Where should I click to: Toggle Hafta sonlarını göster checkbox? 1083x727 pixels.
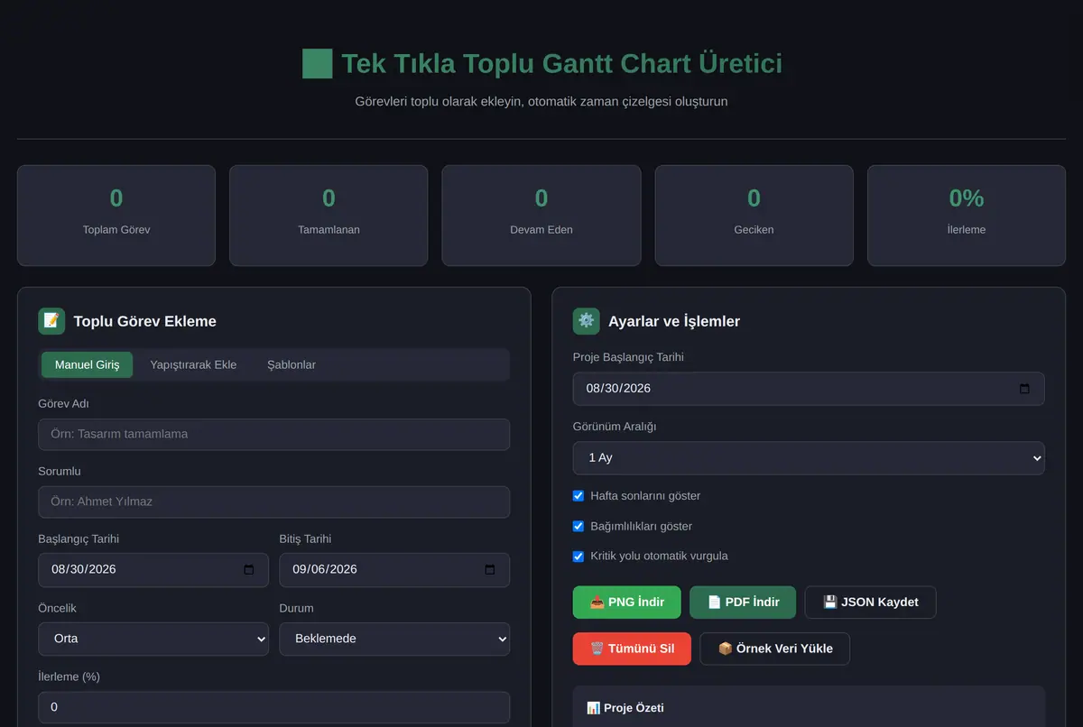pyautogui.click(x=579, y=496)
